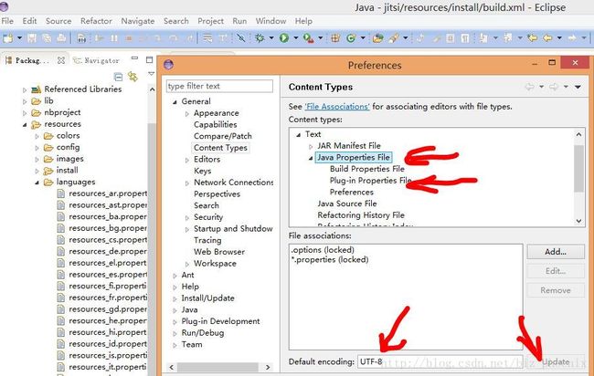Click Collapse All in Package Explorer
Screen dimensions: 594x376
coord(118,77)
